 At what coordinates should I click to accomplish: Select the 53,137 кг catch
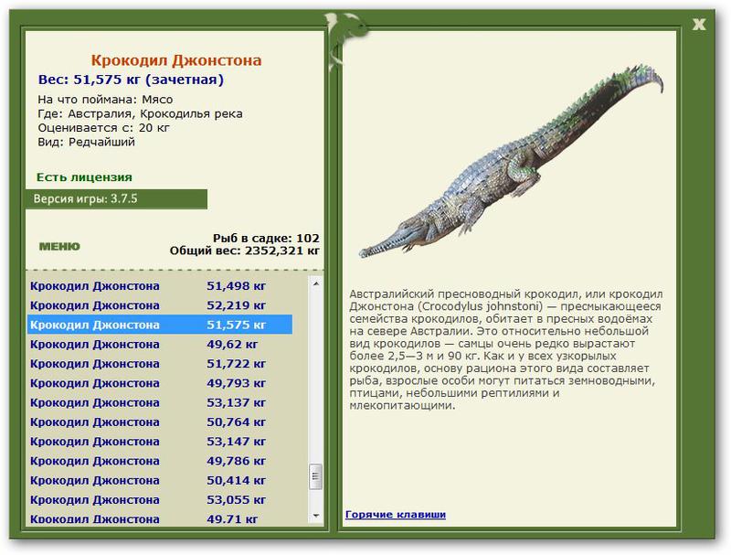160,402
